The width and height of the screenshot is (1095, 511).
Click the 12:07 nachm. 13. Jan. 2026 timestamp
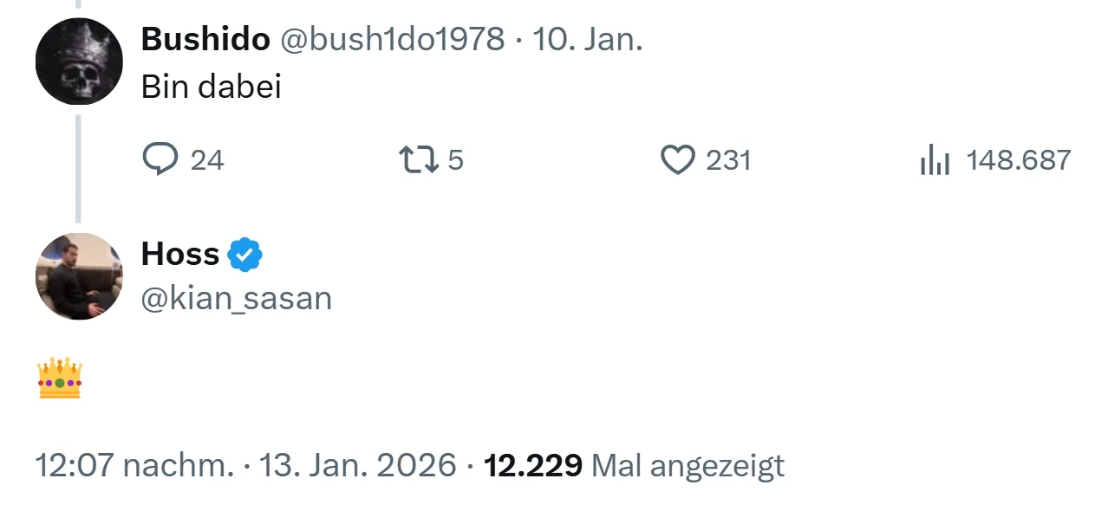tap(245, 465)
